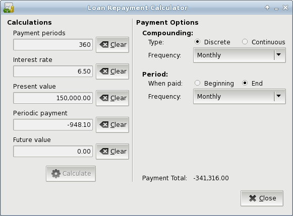Open the Compounding Frequency dropdown

240,55
